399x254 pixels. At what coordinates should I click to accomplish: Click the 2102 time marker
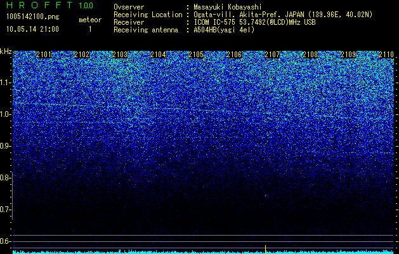click(82, 55)
